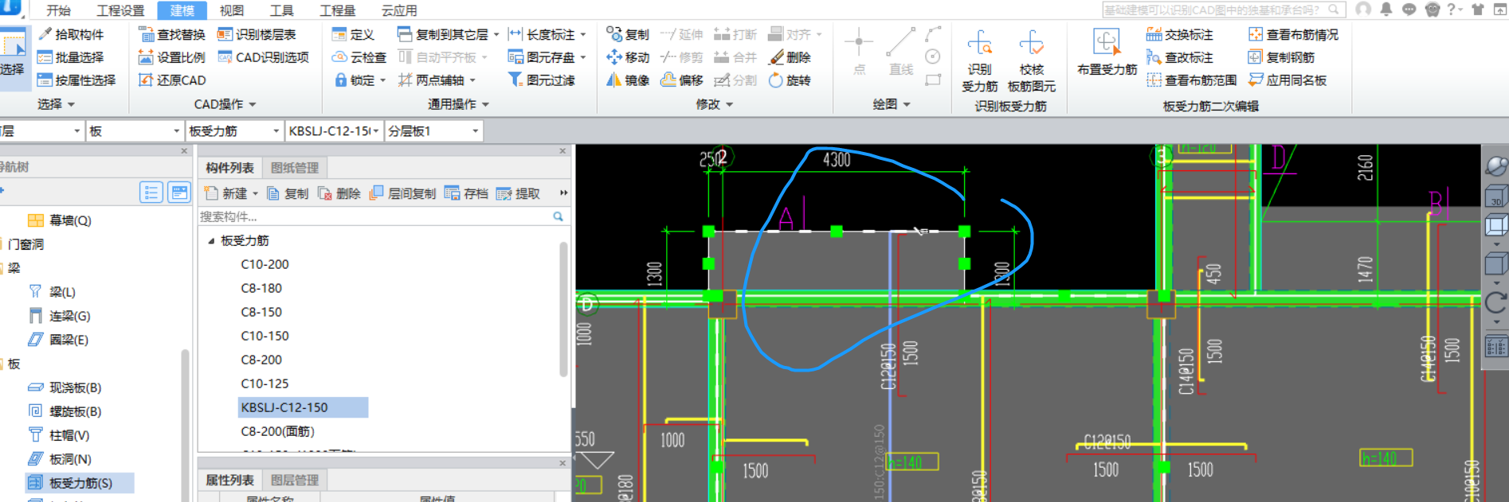1509x502 pixels.
Task: Collapse the 板受力筋 tree node
Action: [x=211, y=240]
